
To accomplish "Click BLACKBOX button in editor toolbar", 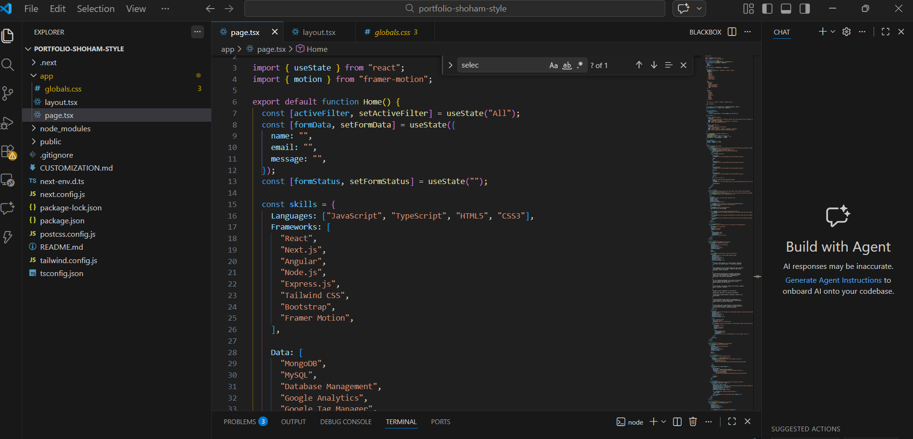I will click(x=705, y=32).
